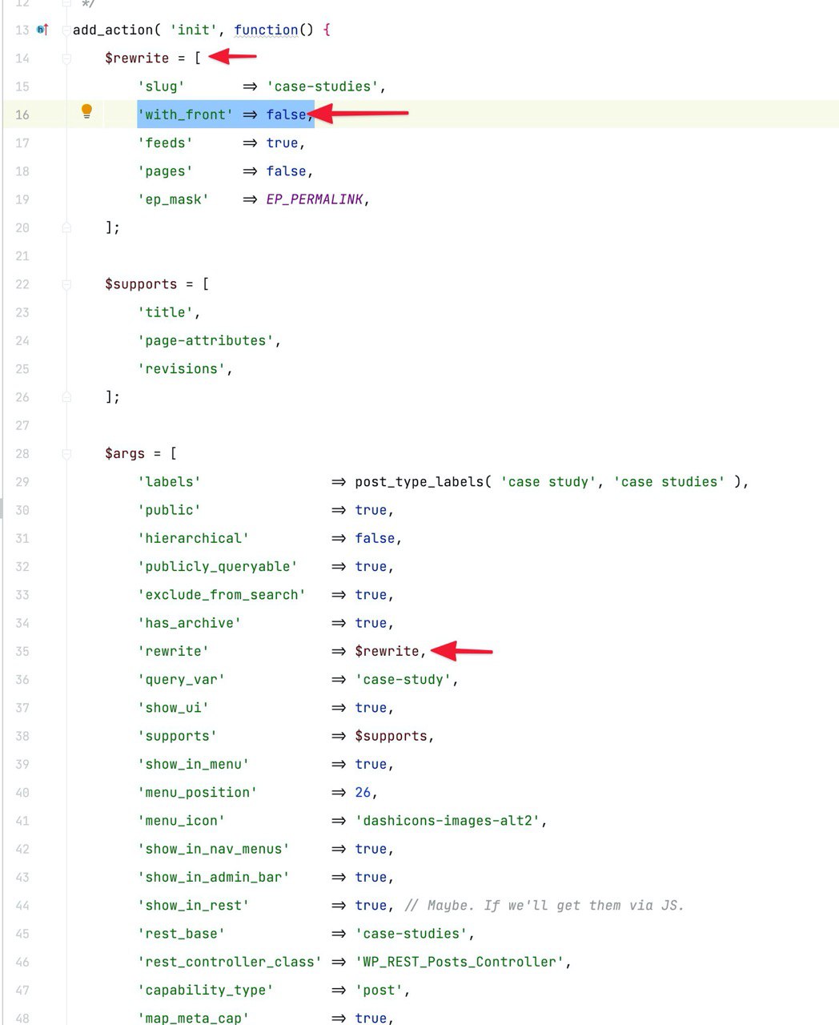The image size is (839, 1025).
Task: Click the 'case studies' string argument on line 29
Action: pyautogui.click(x=669, y=482)
